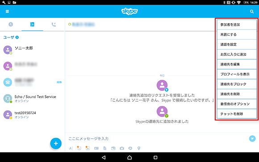
Task: Select 連絡先を編集 menu item
Action: coord(237,64)
